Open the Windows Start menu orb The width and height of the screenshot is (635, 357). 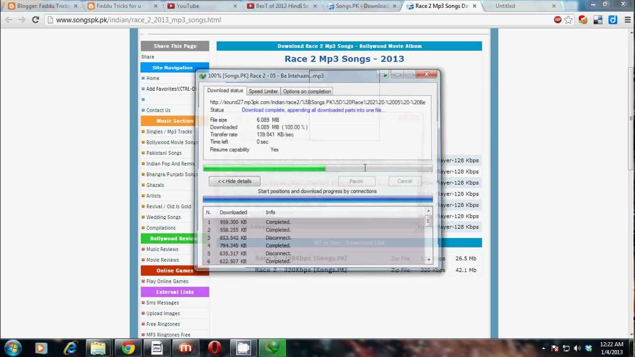(x=12, y=348)
